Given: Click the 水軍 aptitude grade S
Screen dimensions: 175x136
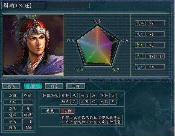Looking at the screenshot, I should (x=113, y=102).
